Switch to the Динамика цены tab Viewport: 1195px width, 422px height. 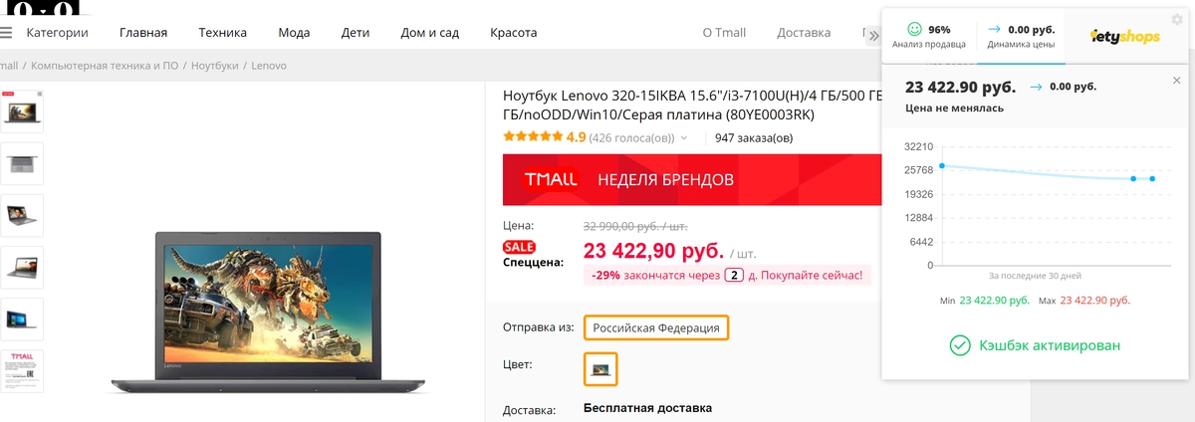pos(1020,36)
